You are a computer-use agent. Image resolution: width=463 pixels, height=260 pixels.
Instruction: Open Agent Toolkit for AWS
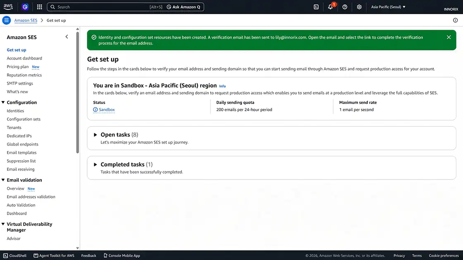click(54, 255)
